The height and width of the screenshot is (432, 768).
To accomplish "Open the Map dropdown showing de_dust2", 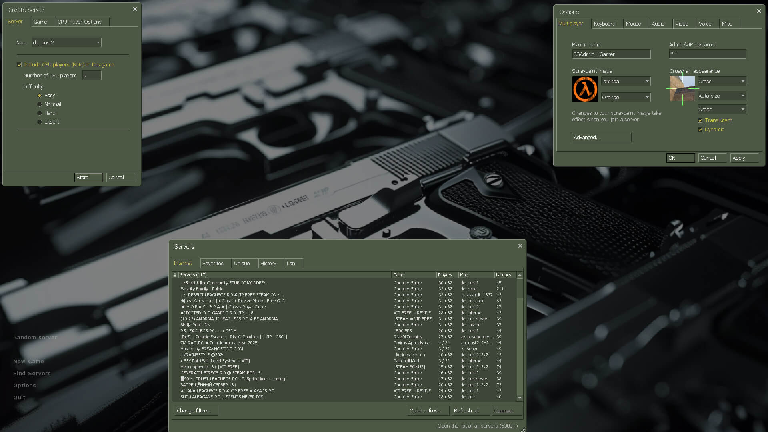I will (x=66, y=42).
